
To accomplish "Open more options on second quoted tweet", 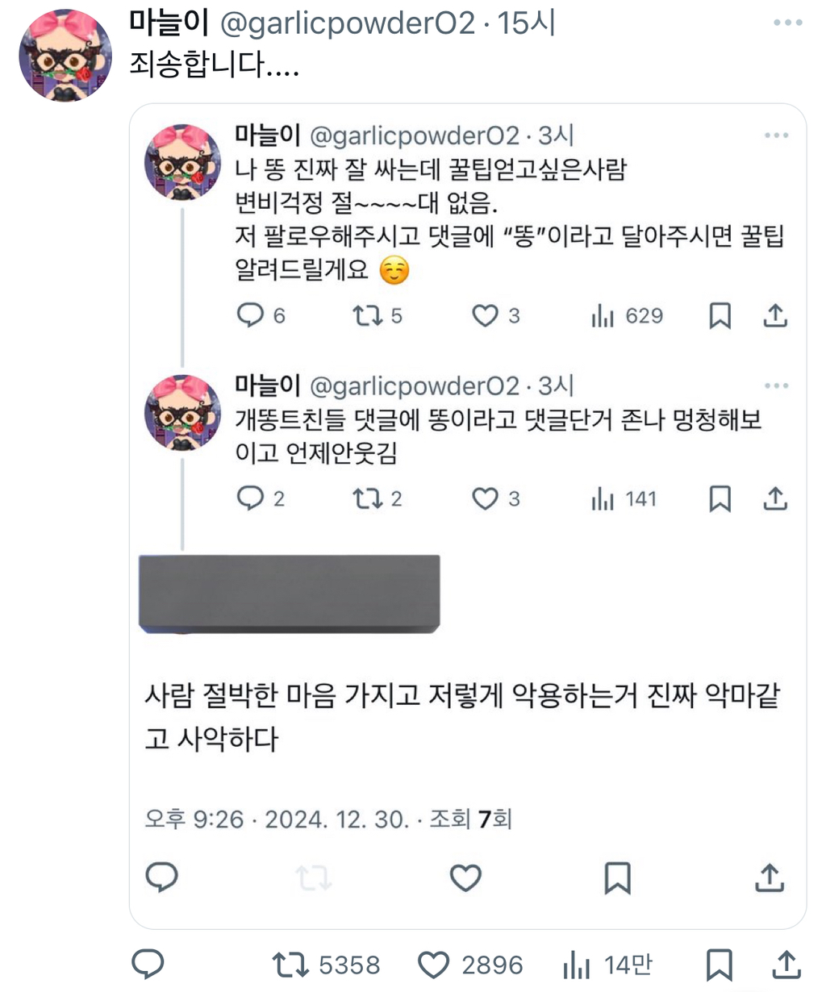I will [x=776, y=386].
